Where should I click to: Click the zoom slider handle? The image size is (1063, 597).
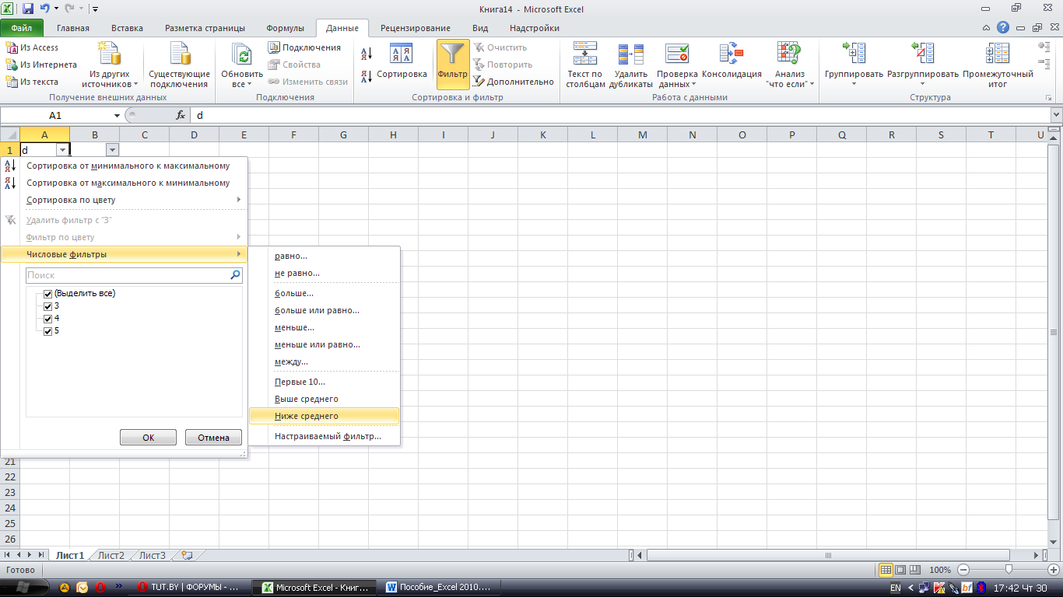coord(1009,570)
